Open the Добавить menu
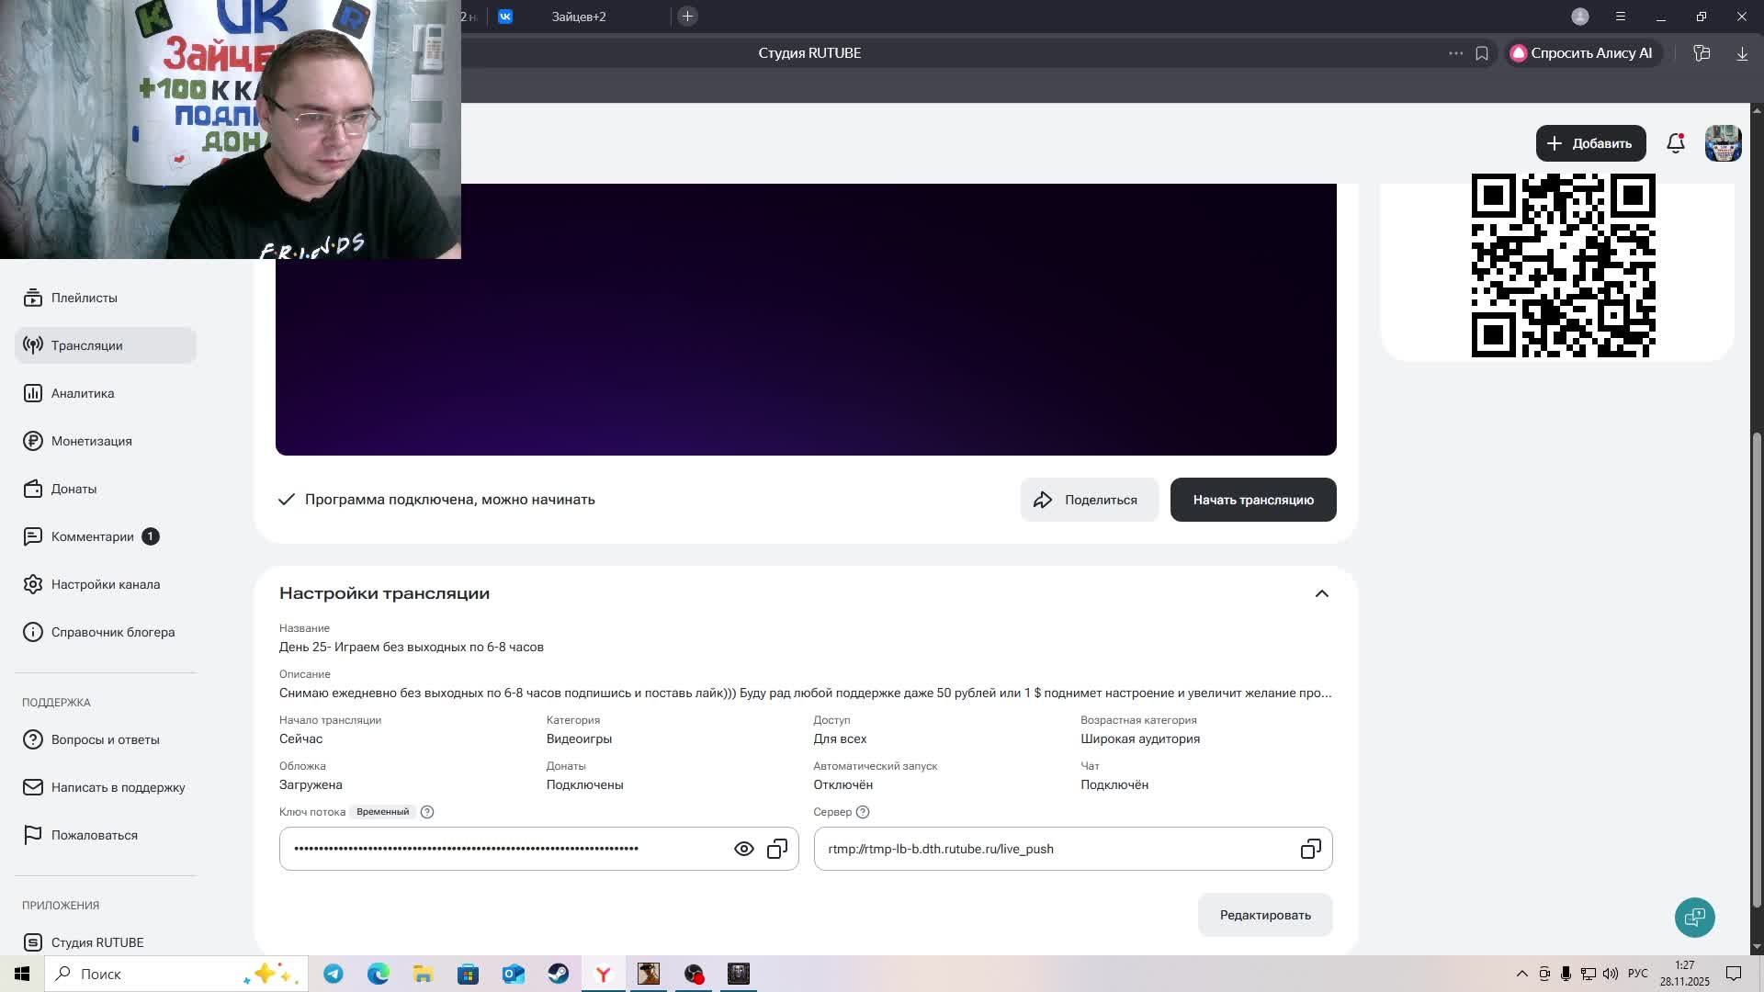Image resolution: width=1764 pixels, height=992 pixels. (x=1590, y=143)
